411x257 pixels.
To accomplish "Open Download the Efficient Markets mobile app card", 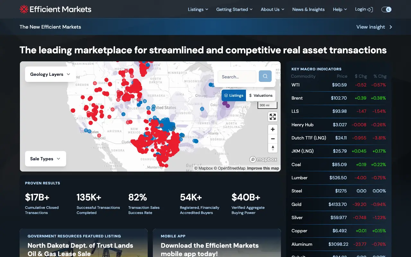I will [x=217, y=243].
